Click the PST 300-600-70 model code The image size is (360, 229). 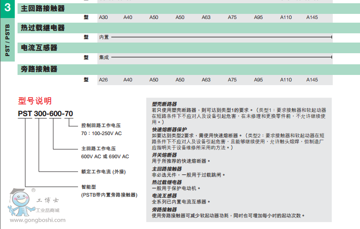coord(45,114)
